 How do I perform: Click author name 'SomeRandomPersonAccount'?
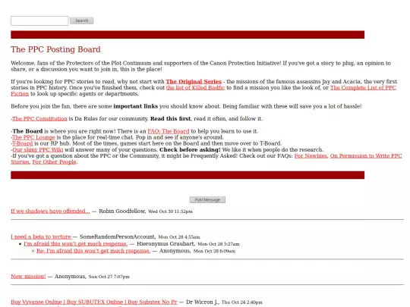[x=118, y=237]
